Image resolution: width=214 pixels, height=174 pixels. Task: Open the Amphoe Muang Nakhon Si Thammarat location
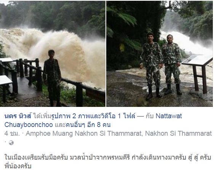coord(118,133)
